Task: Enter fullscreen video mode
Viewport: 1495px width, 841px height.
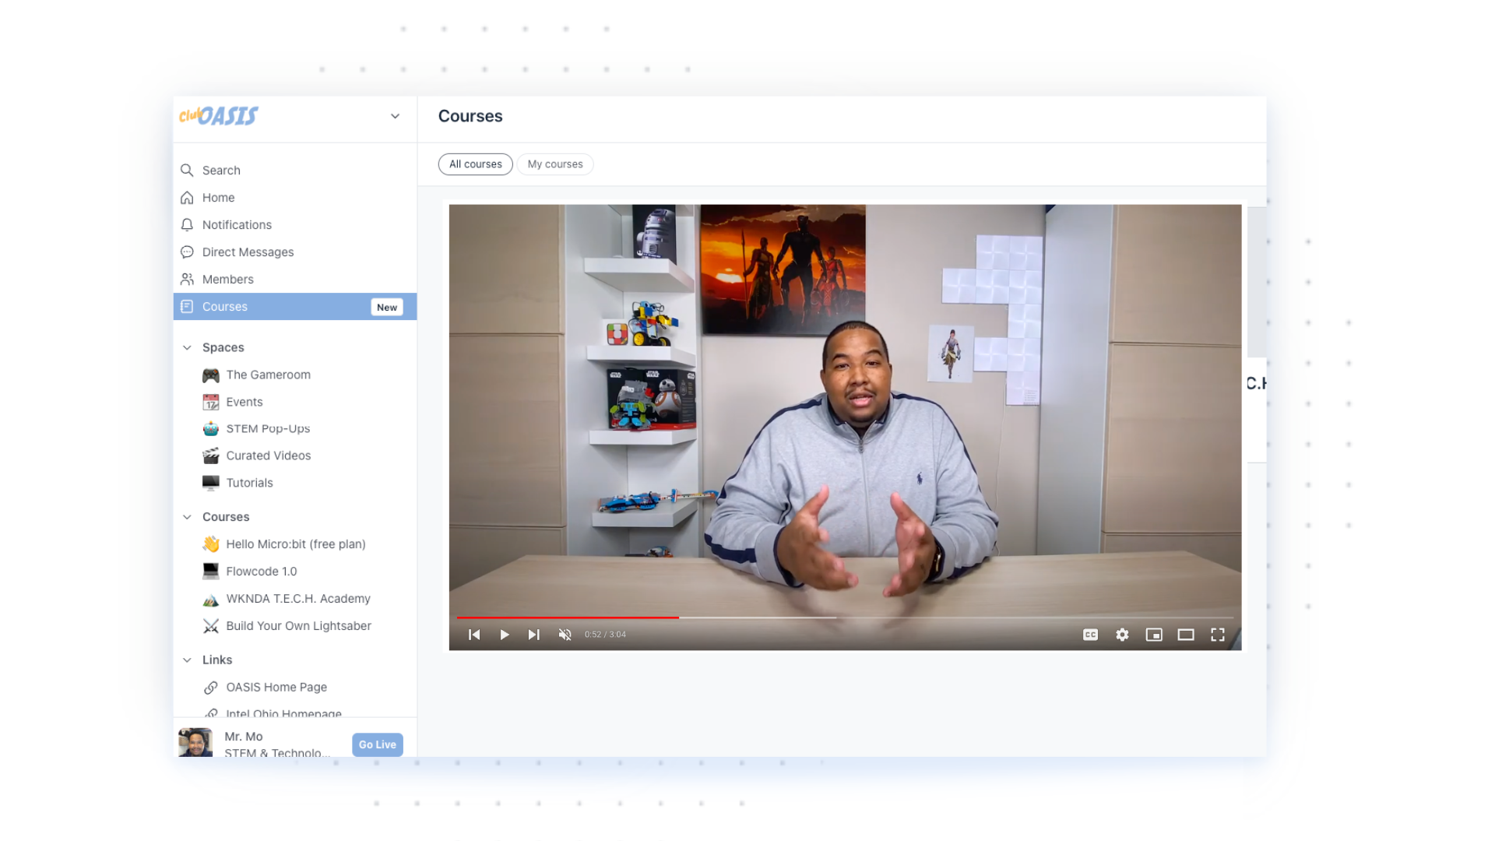Action: (x=1218, y=635)
